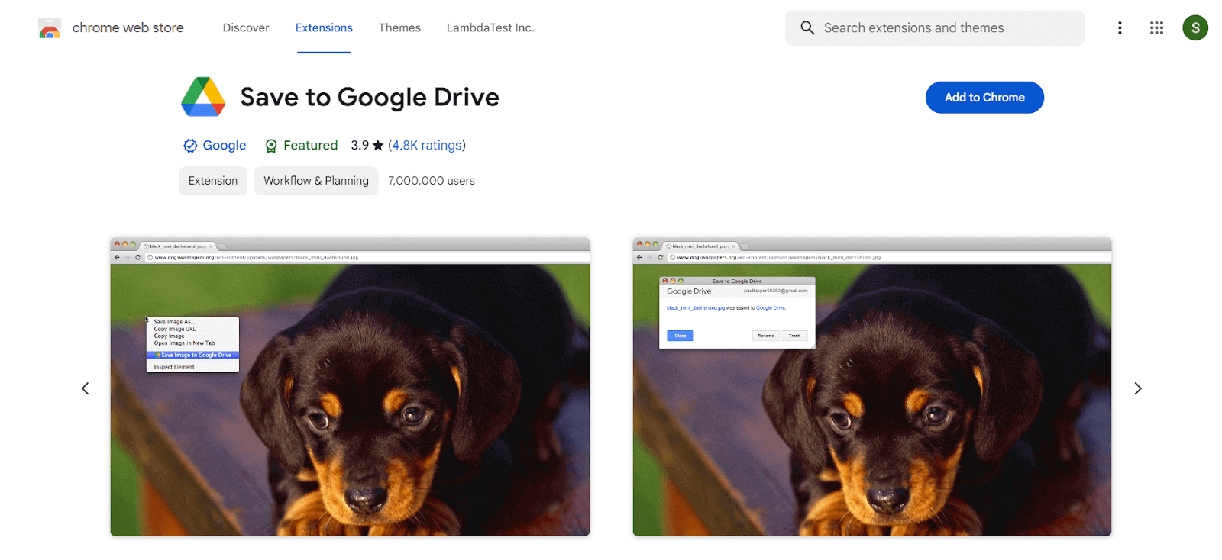
Task: Switch to the Extensions tab
Action: tap(324, 27)
